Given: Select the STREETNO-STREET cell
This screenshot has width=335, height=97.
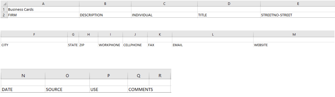Looking at the screenshot, I should tap(298, 15).
